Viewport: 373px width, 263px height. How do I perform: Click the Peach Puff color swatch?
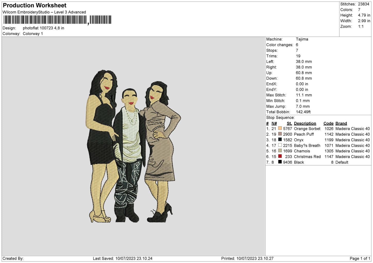[x=280, y=134]
